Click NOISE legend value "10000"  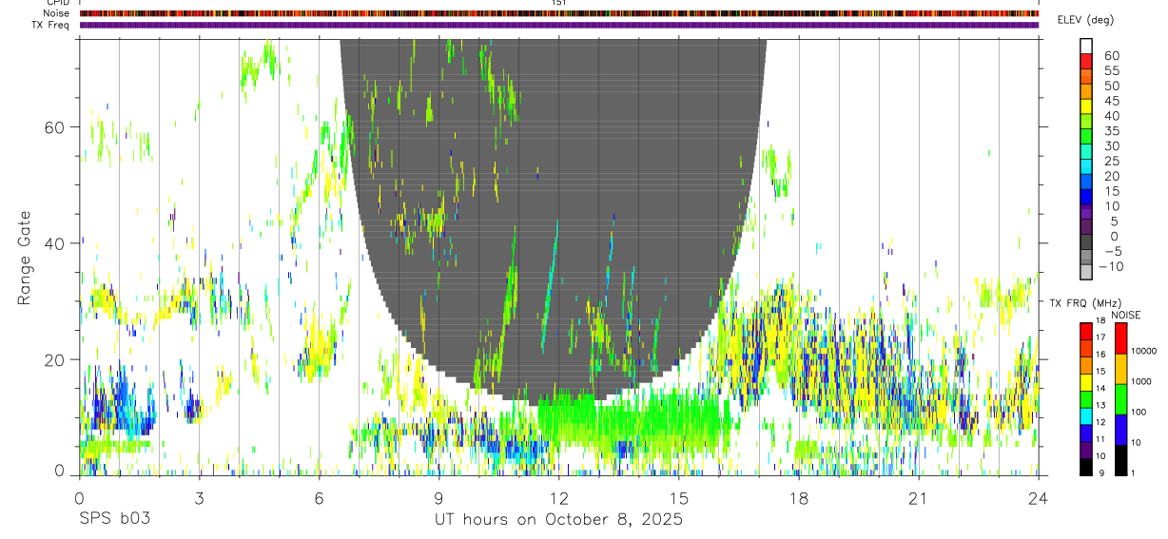click(x=1142, y=352)
